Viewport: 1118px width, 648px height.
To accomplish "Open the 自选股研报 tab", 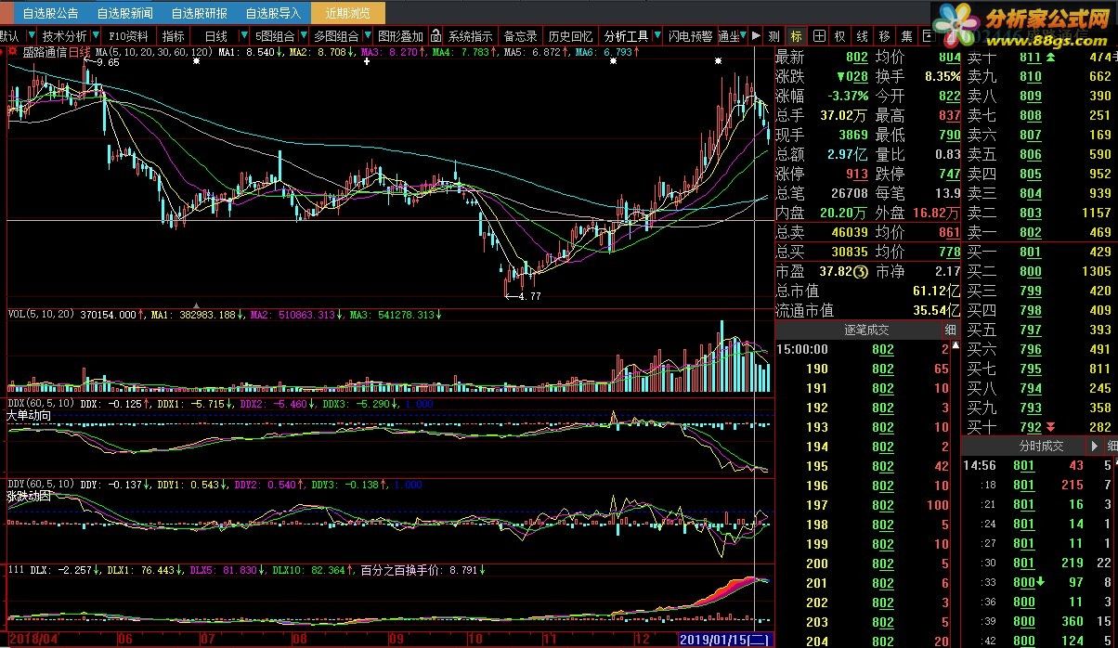I will [x=200, y=13].
